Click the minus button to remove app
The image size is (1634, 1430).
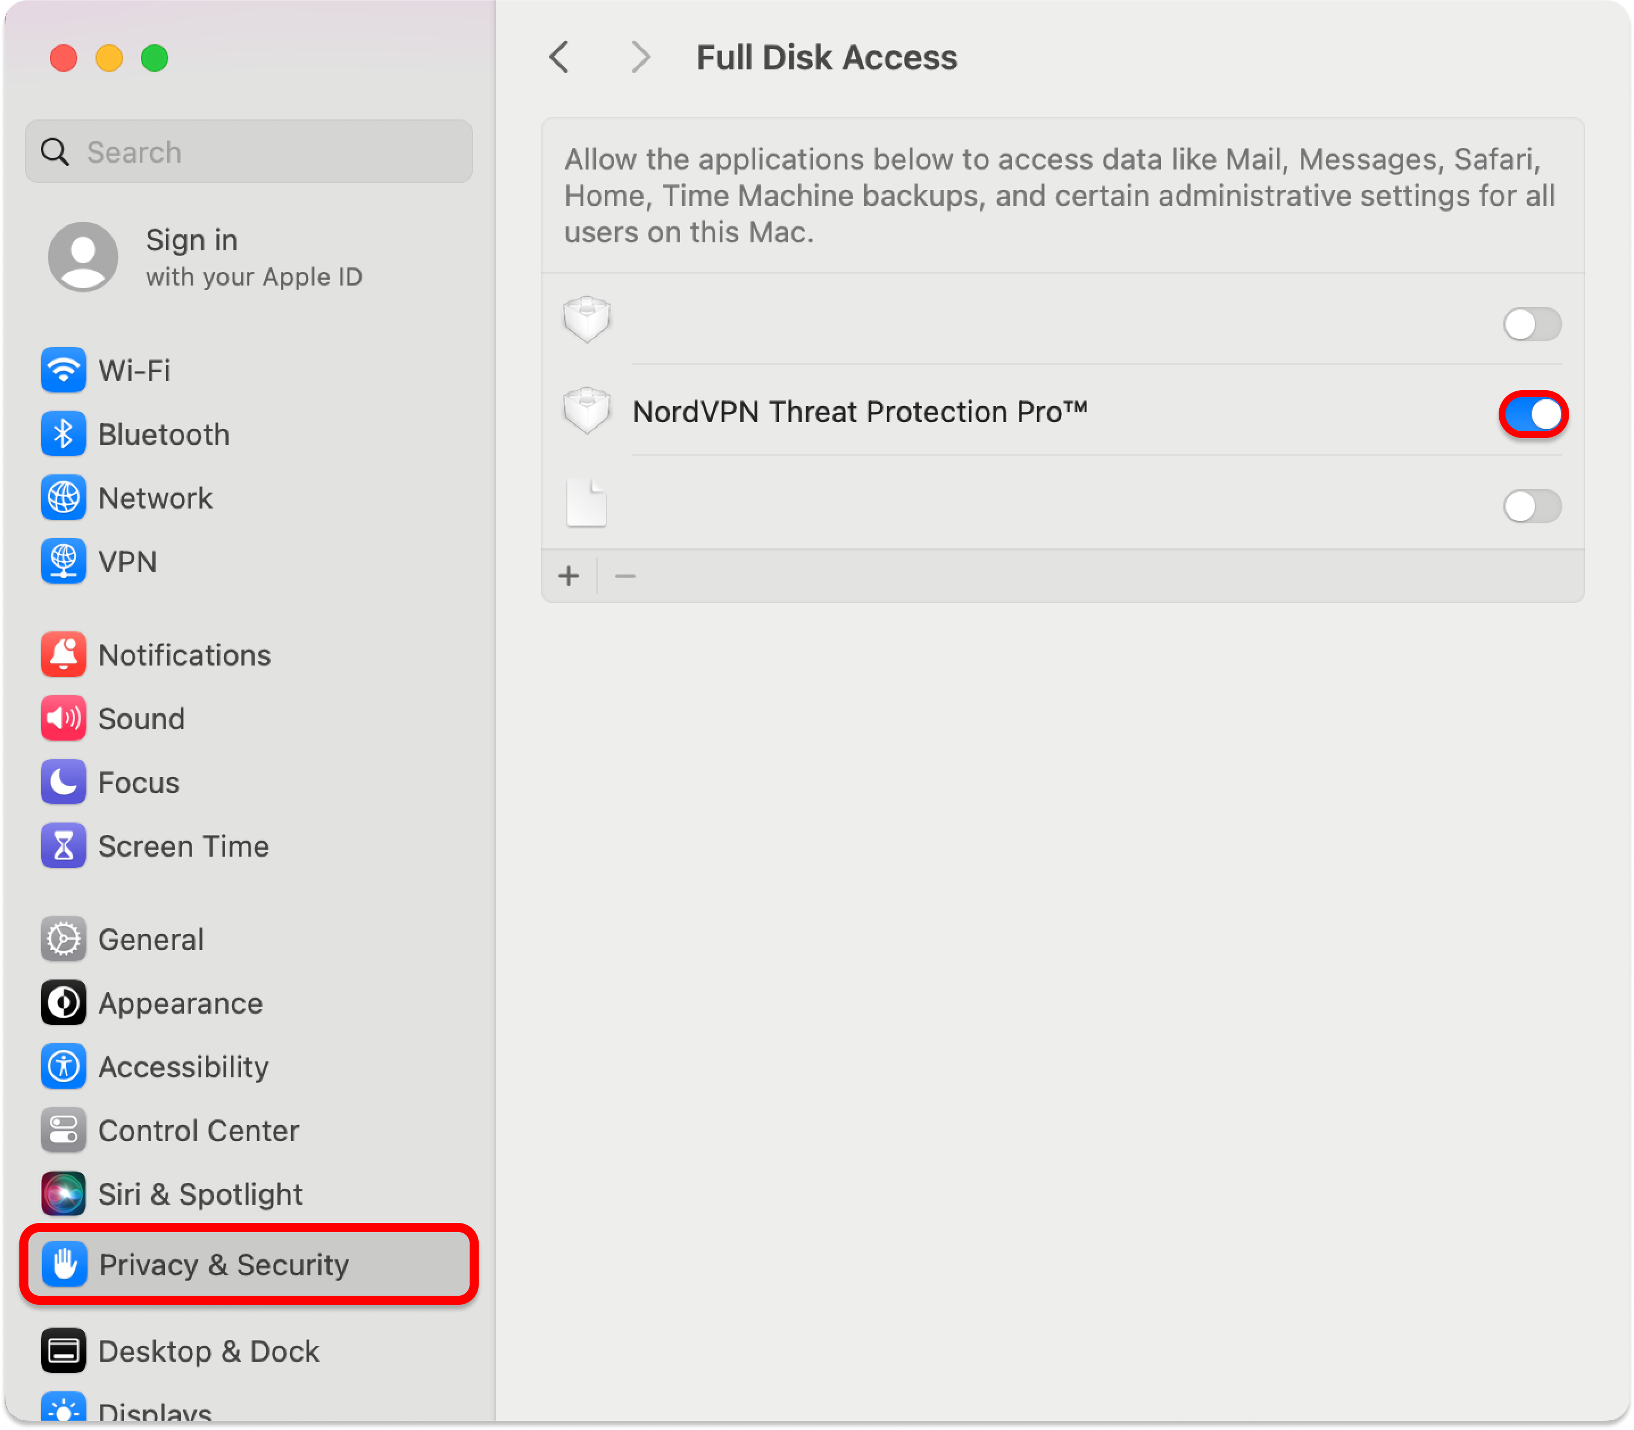625,576
